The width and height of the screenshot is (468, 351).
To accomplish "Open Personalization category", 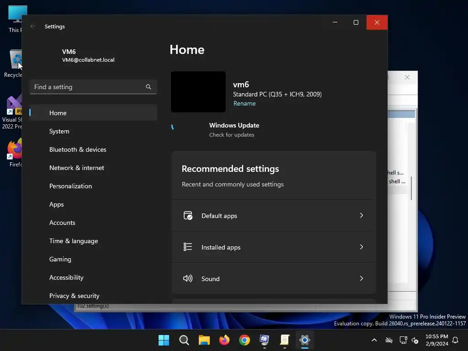I will 93,186.
